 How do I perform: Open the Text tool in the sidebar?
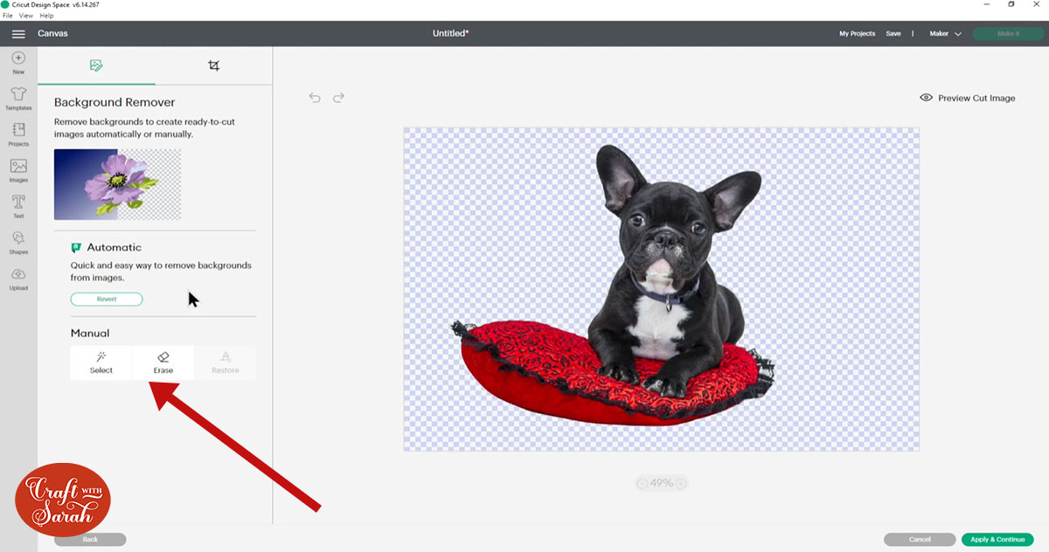coord(17,203)
